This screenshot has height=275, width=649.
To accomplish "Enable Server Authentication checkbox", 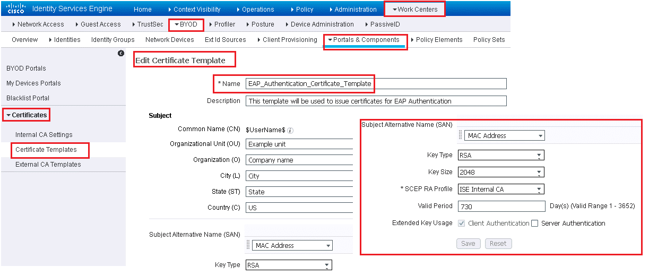I will 535,224.
